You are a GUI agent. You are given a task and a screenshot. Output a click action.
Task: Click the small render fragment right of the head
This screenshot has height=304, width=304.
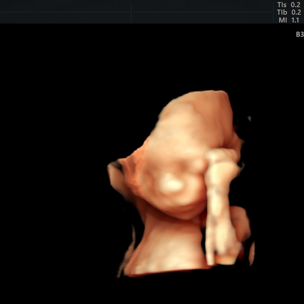tap(249, 119)
